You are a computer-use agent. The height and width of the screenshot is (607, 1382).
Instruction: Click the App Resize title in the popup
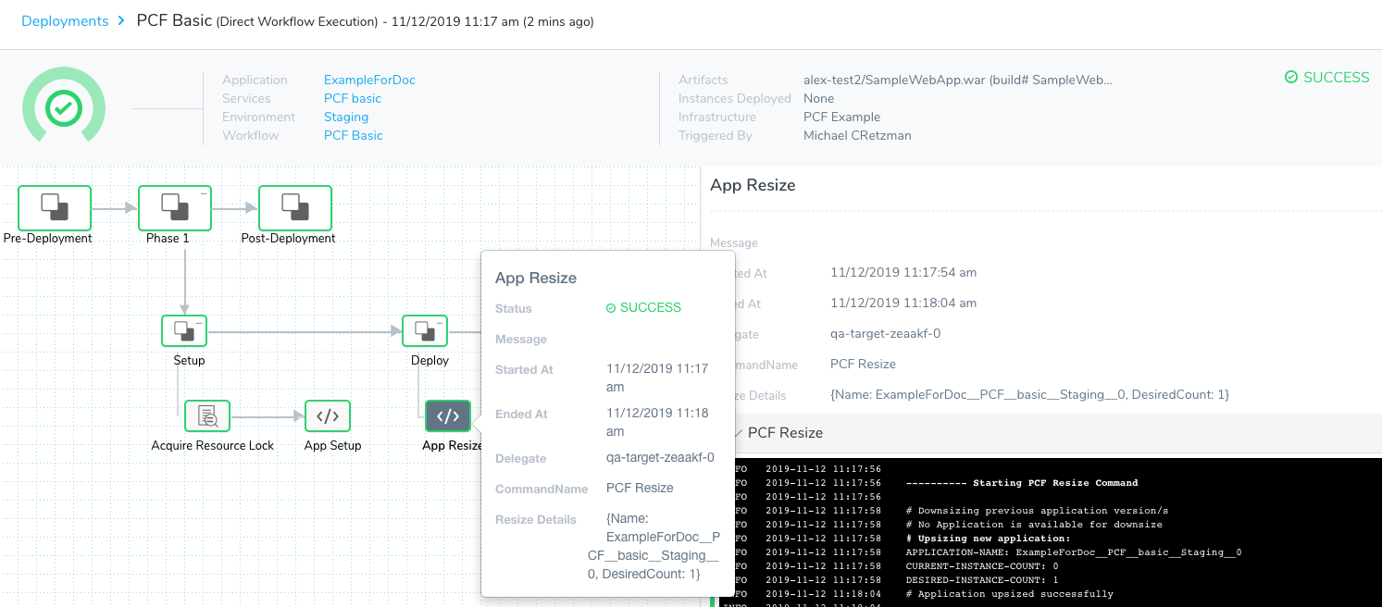coord(536,278)
